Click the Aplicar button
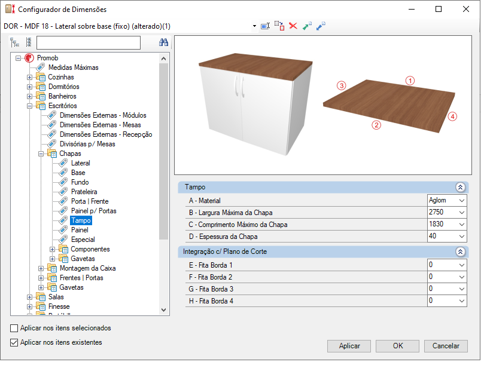 tap(349, 346)
